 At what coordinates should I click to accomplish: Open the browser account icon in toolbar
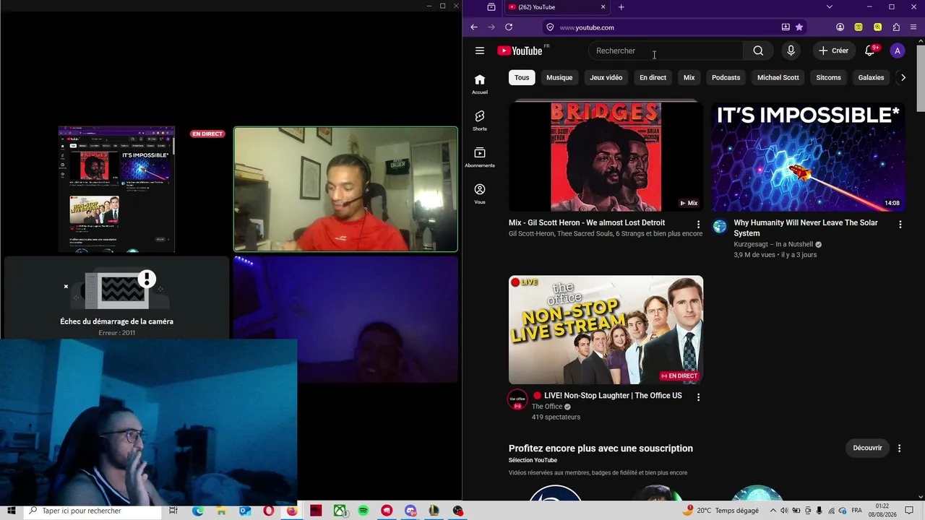[840, 27]
